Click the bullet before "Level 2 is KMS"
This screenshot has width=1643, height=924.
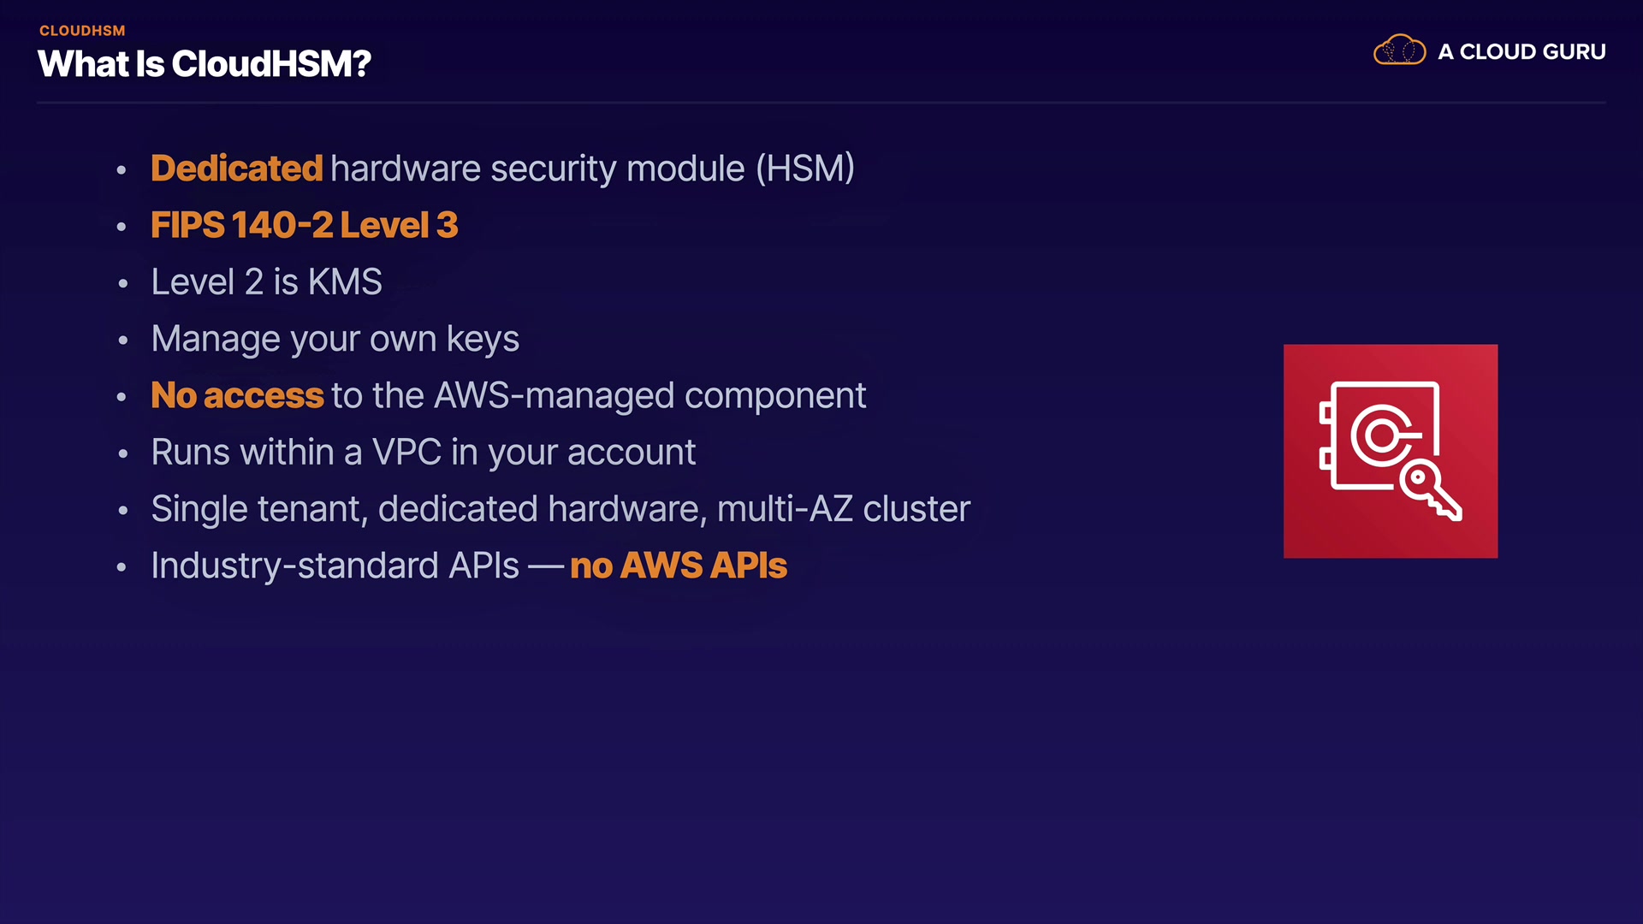point(122,284)
